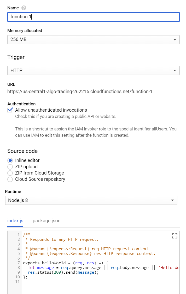Click the Runtime dropdown arrow
This screenshot has width=186, height=294.
172,200
